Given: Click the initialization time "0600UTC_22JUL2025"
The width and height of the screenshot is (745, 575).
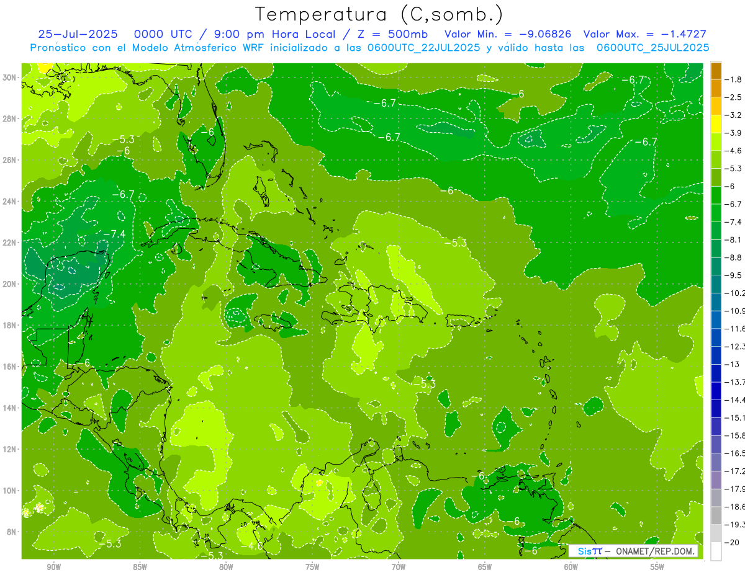Looking at the screenshot, I should (x=424, y=47).
